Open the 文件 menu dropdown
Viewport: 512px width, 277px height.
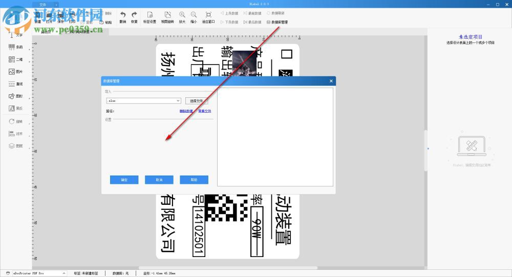[46, 5]
